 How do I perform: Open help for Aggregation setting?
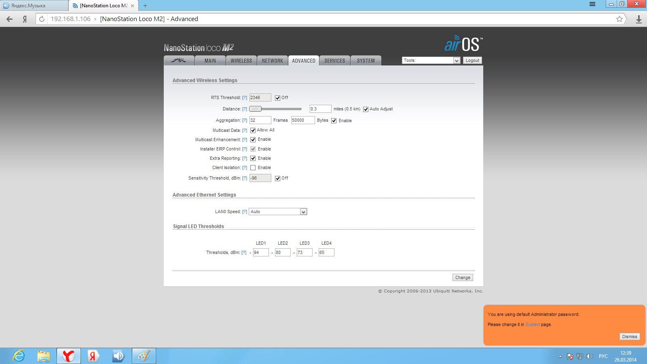245,121
